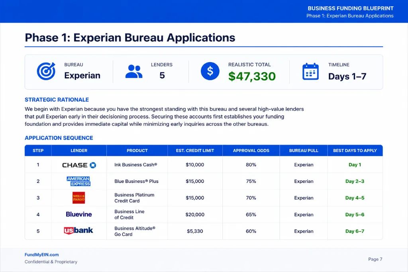Click the Phase 1: Experian Bureau Applications title
The height and width of the screenshot is (272, 408).
pos(130,37)
